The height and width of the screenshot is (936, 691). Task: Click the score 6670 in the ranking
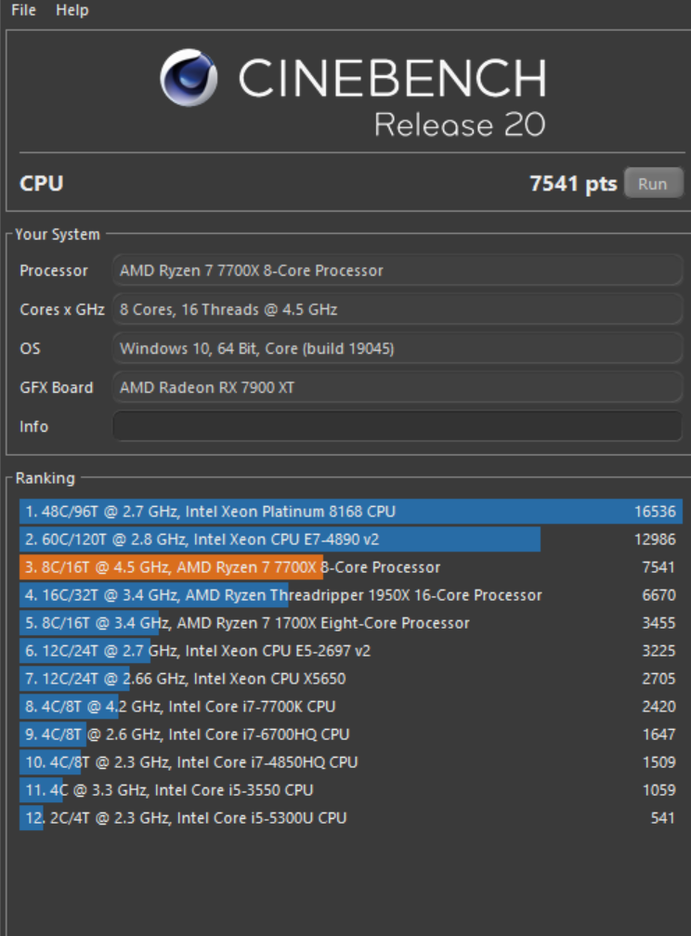[x=658, y=595]
